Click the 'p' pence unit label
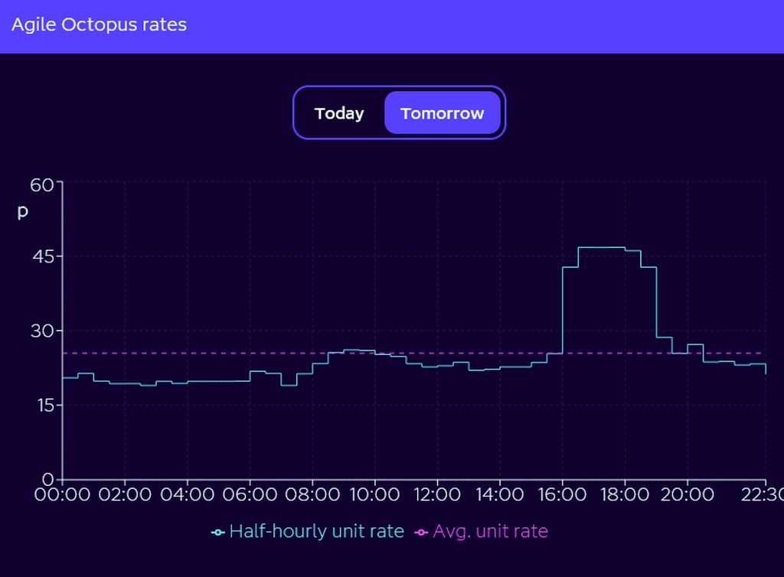Image resolution: width=784 pixels, height=577 pixels. point(23,212)
